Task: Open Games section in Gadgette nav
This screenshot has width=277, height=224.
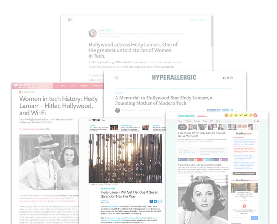Action: (x=72, y=86)
